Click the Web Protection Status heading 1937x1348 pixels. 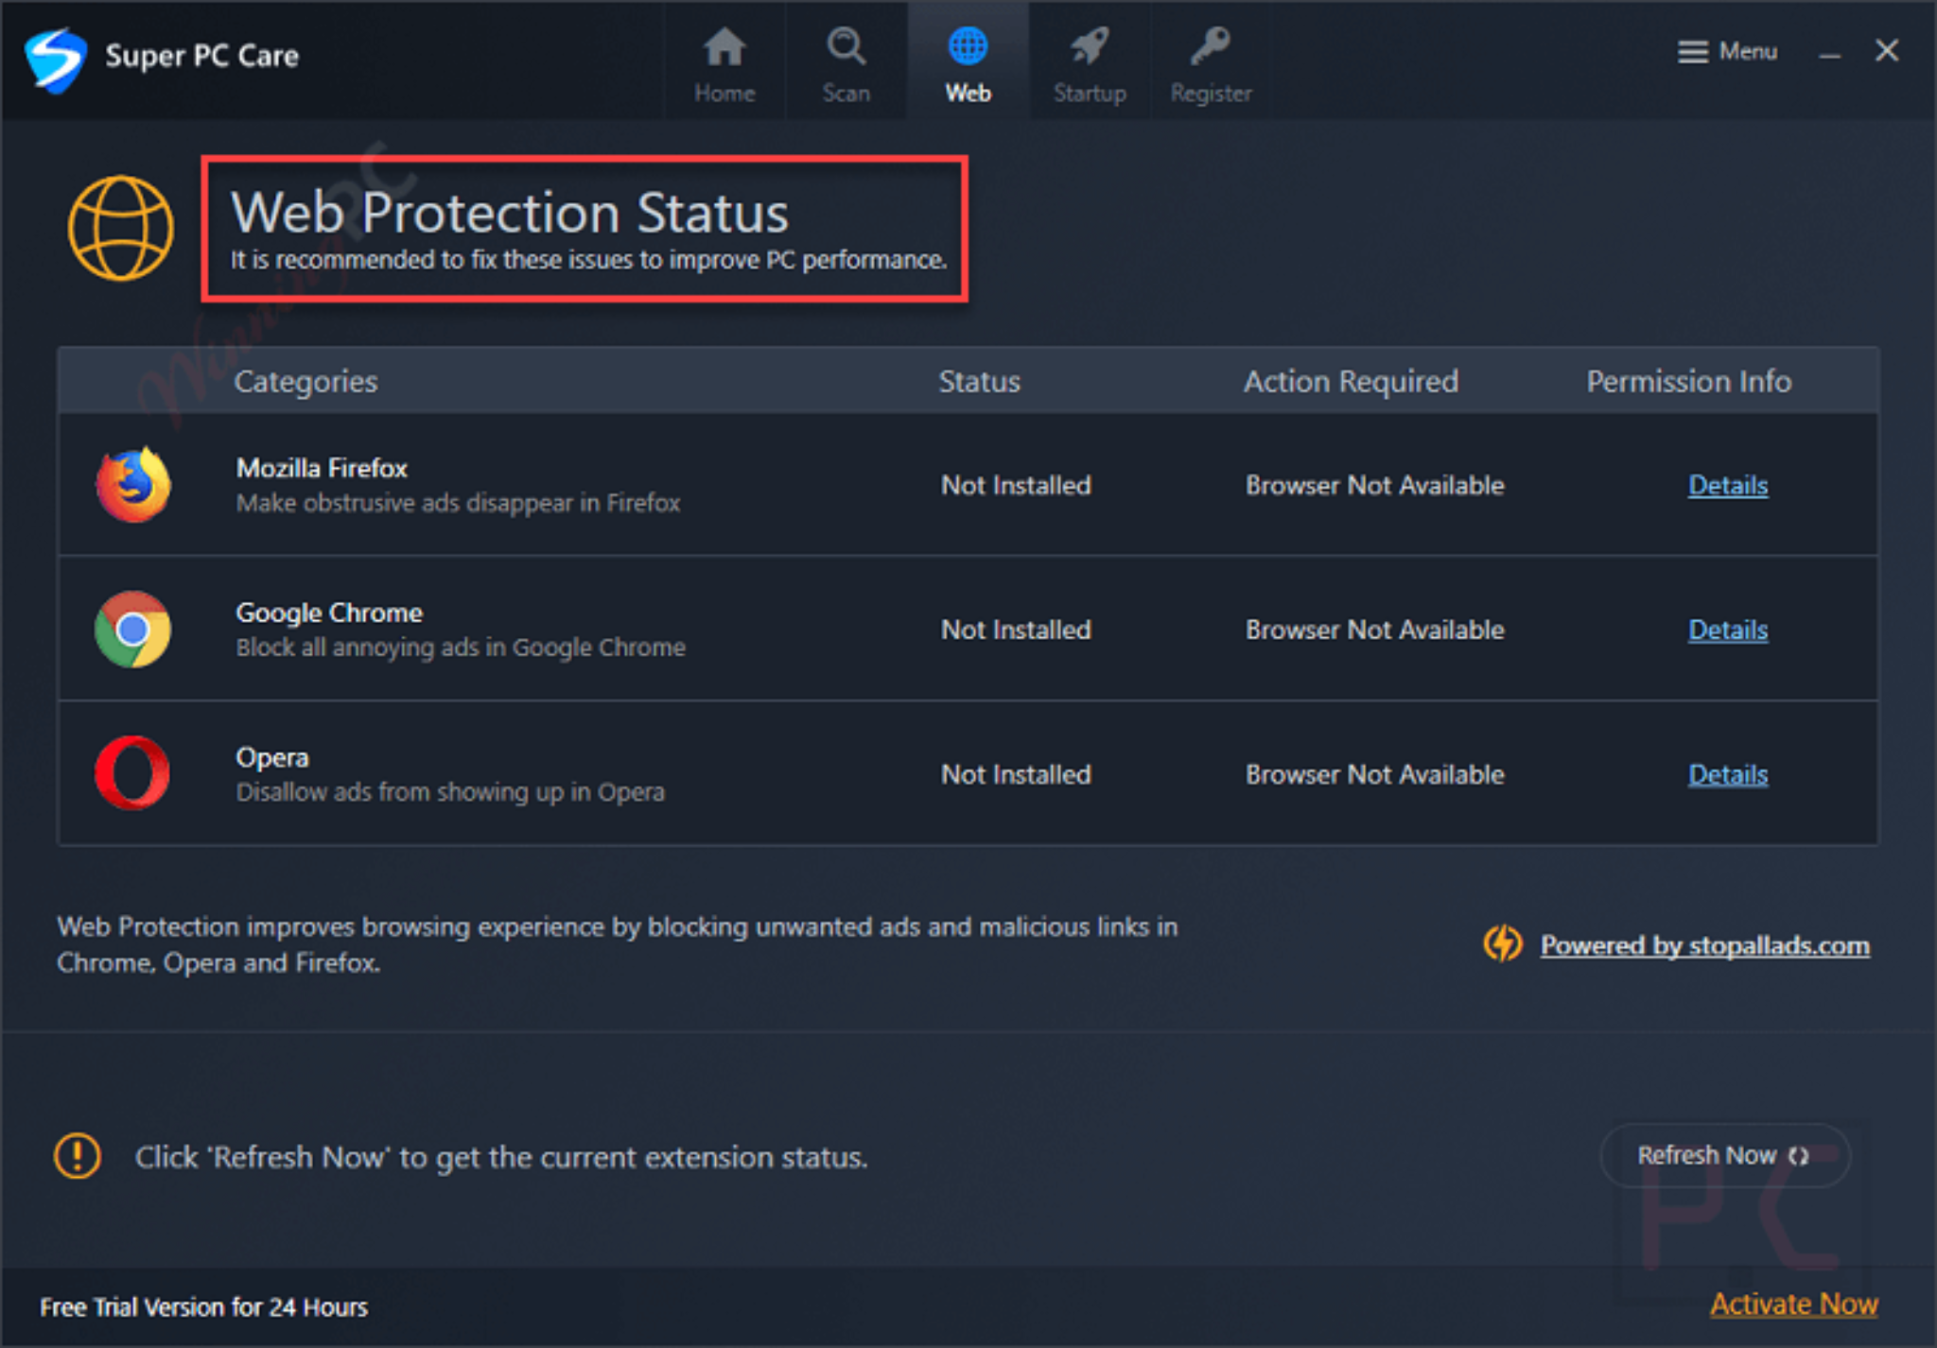[x=510, y=212]
